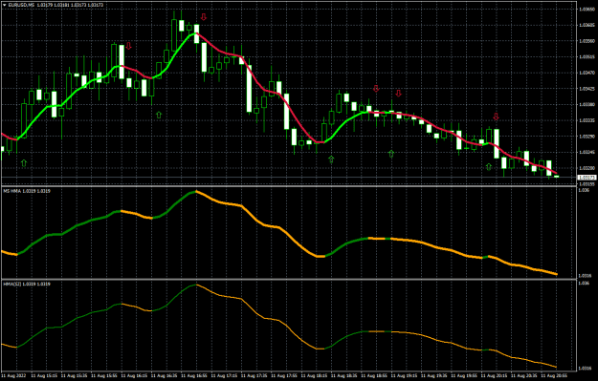The height and width of the screenshot is (381, 598).
Task: Click the 1.03245 price axis label
Action: point(587,152)
